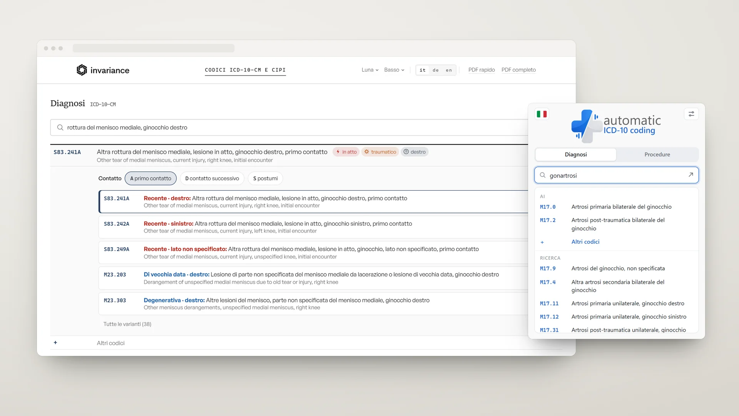Select 'D contatto successivo' option

(x=212, y=178)
